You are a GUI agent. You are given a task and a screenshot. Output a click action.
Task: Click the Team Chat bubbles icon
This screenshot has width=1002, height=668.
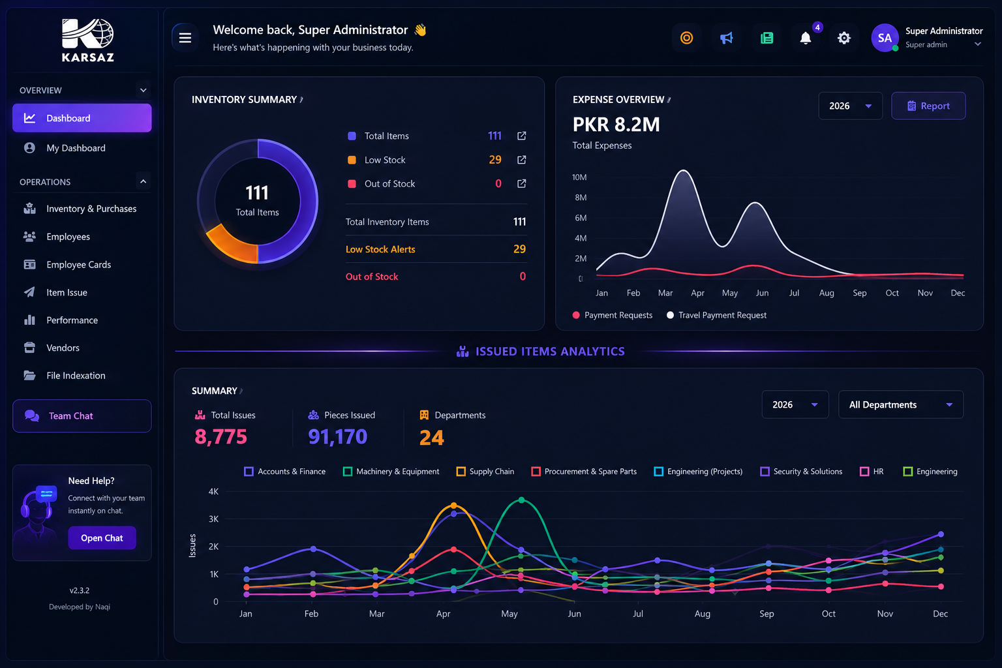[32, 416]
